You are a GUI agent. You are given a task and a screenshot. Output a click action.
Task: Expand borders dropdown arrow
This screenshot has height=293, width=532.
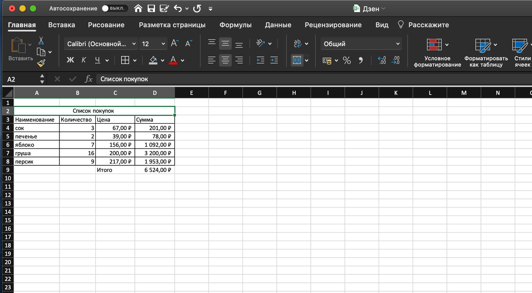tap(134, 61)
